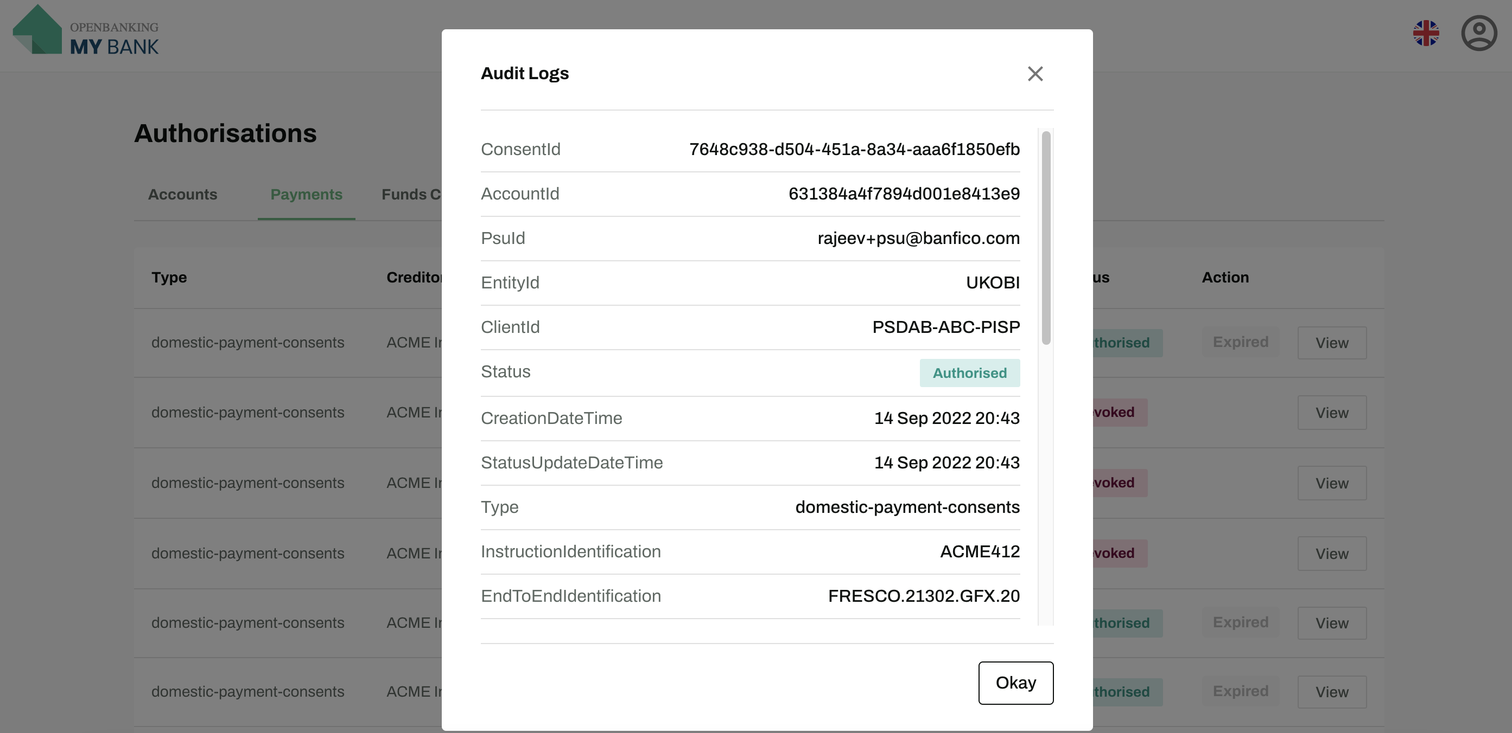Open the language selector with UK flag

coord(1426,34)
